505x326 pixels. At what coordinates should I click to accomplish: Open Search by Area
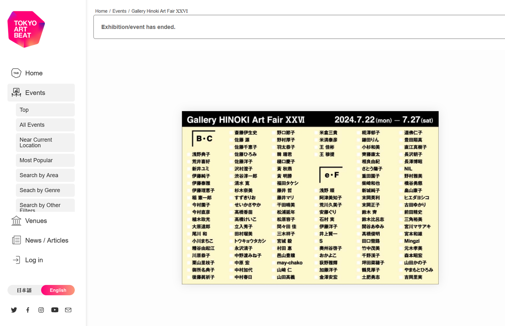point(45,175)
